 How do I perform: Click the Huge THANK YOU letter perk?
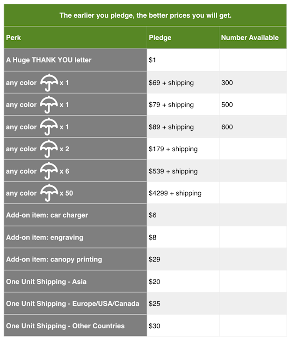click(x=49, y=60)
